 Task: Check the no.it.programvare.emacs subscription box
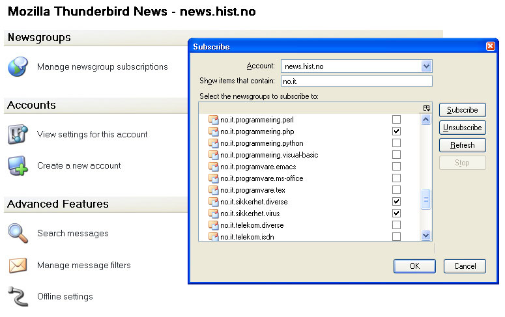396,167
